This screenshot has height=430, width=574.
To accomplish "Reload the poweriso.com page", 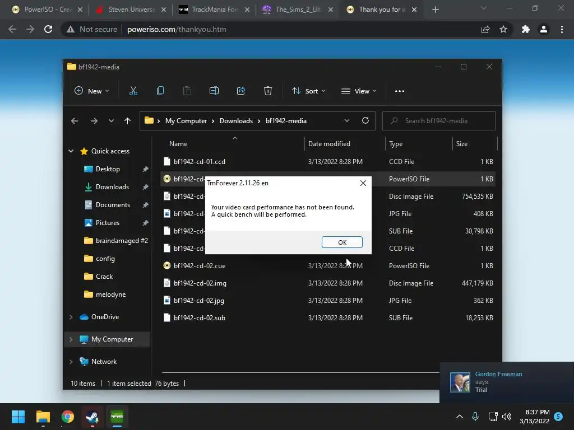I will [x=48, y=29].
